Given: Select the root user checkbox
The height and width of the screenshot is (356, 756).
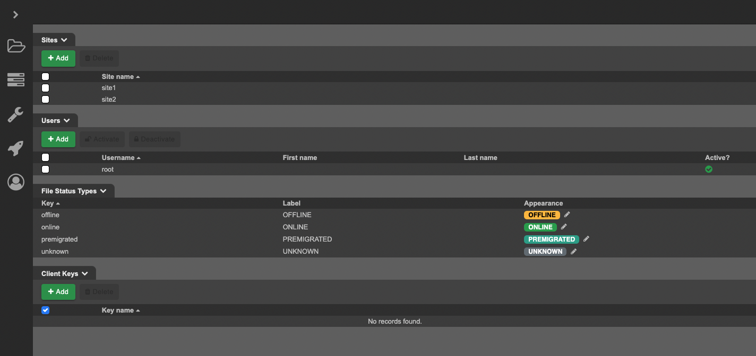Looking at the screenshot, I should pyautogui.click(x=46, y=170).
